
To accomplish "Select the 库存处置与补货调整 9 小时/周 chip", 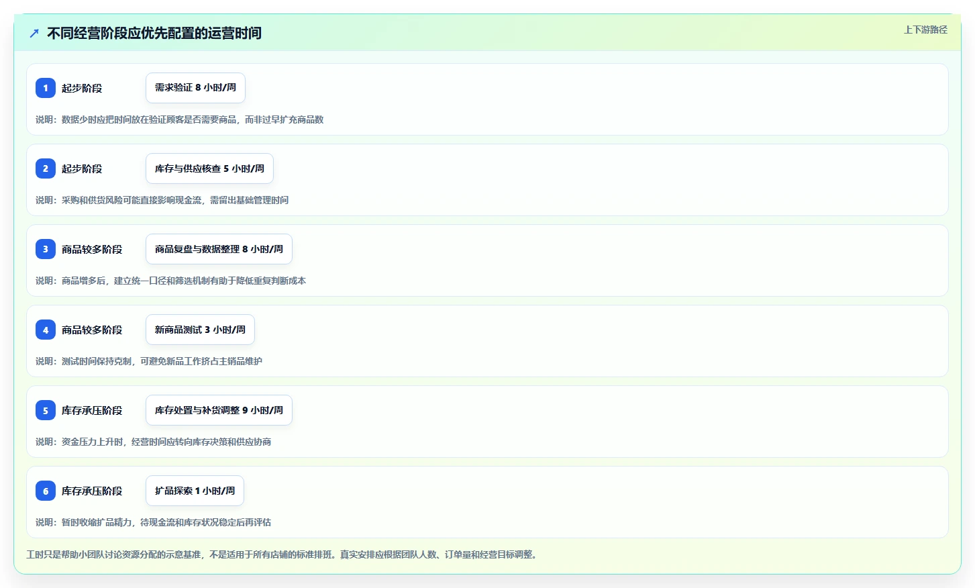I will 219,410.
